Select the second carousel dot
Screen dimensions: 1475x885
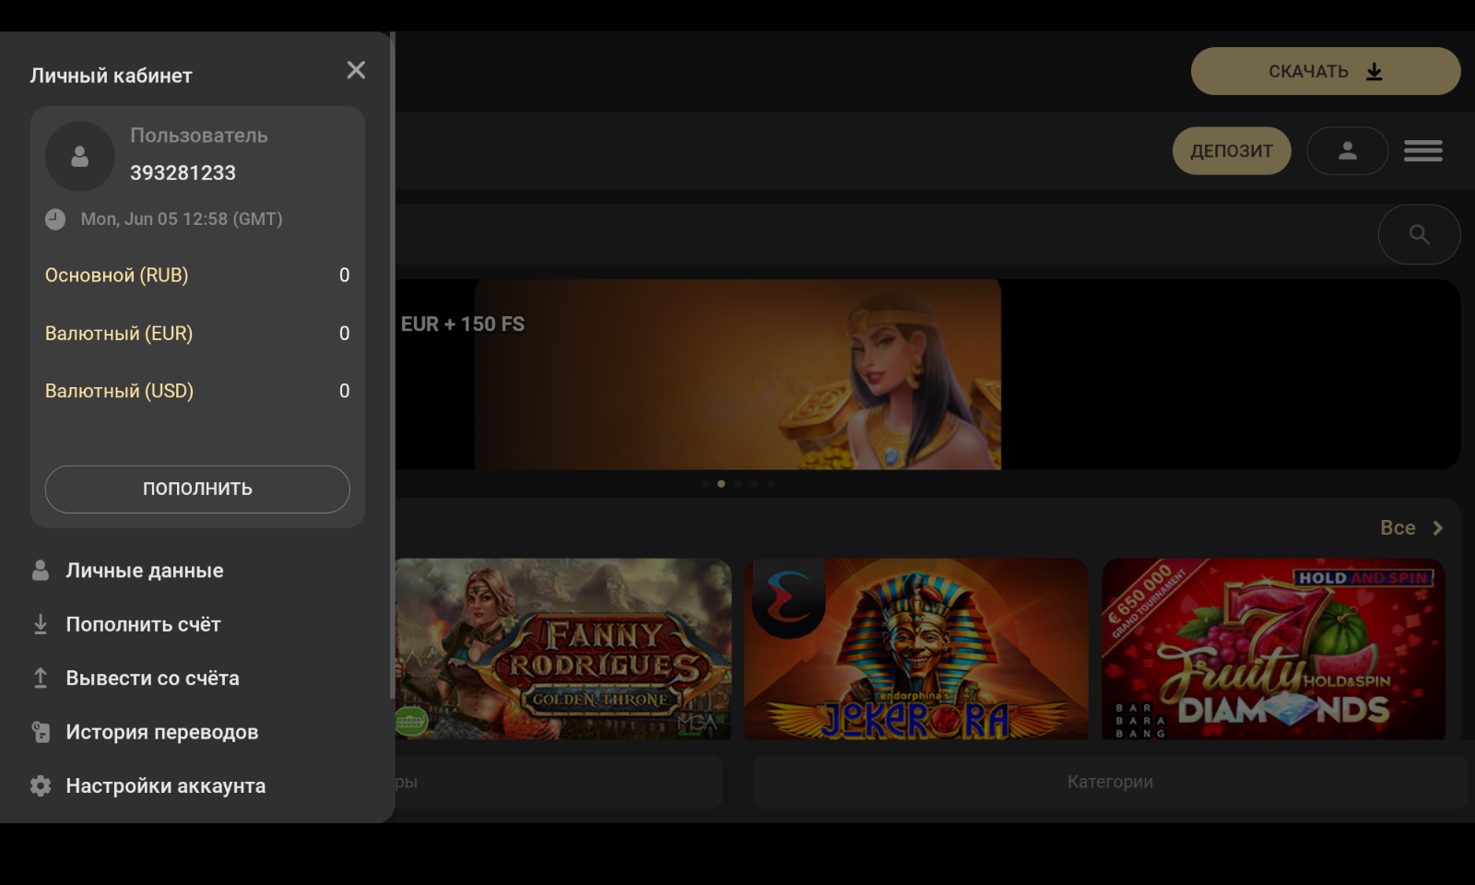click(x=721, y=484)
